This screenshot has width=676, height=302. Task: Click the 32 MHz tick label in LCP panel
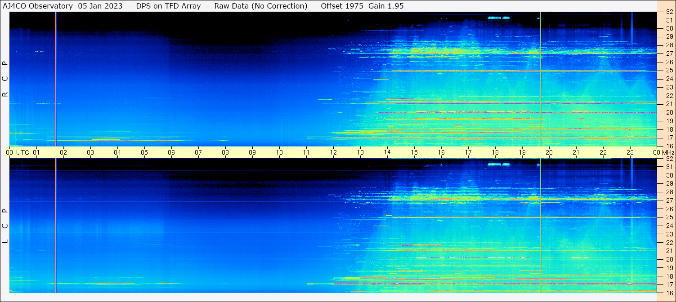669,159
